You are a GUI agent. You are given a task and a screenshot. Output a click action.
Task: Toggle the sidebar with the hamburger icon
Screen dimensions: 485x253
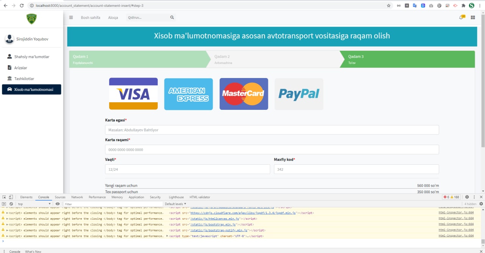click(x=71, y=17)
